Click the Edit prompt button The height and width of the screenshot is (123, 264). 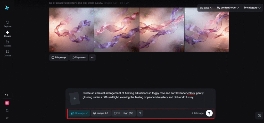[x=59, y=58]
